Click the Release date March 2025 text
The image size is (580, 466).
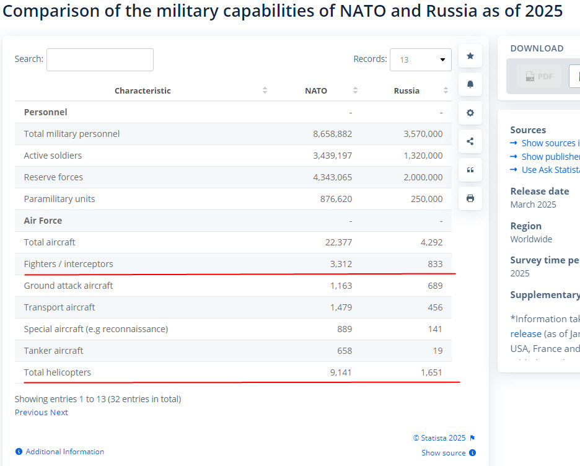pyautogui.click(x=533, y=204)
